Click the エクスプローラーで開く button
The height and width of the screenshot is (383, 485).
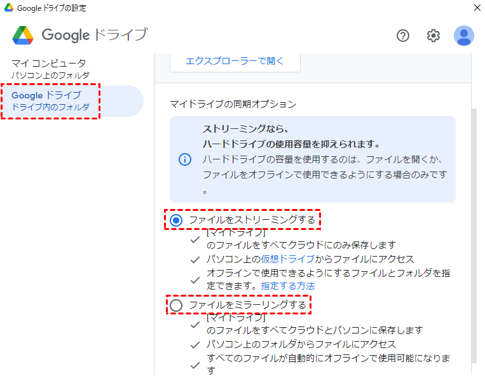pos(235,61)
